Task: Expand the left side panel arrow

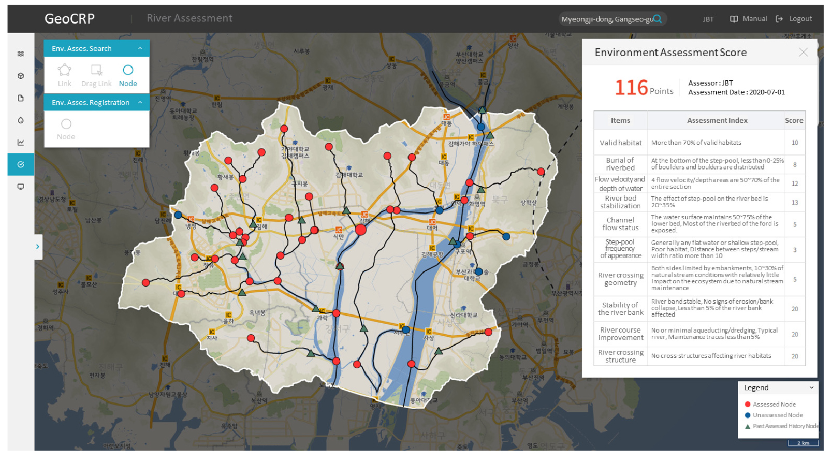Action: pos(38,247)
